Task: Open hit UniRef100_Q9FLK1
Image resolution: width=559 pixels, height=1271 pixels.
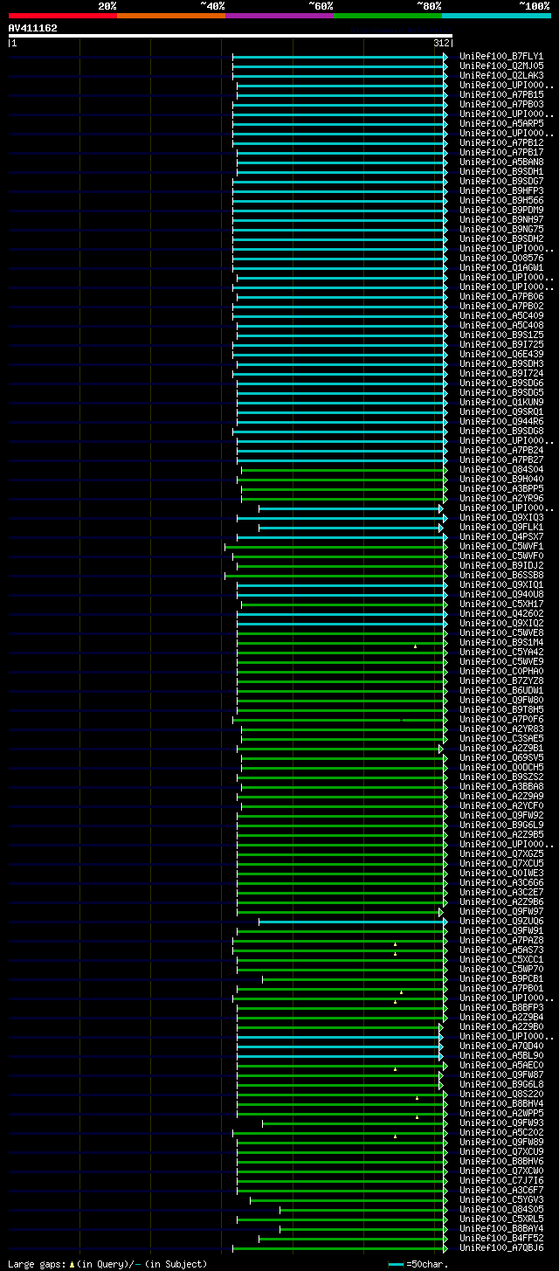Action: [501, 528]
